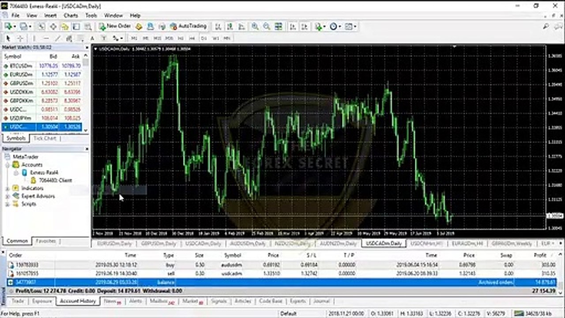The width and height of the screenshot is (565, 318).
Task: Switch to the M5 timeframe
Action: click(146, 38)
